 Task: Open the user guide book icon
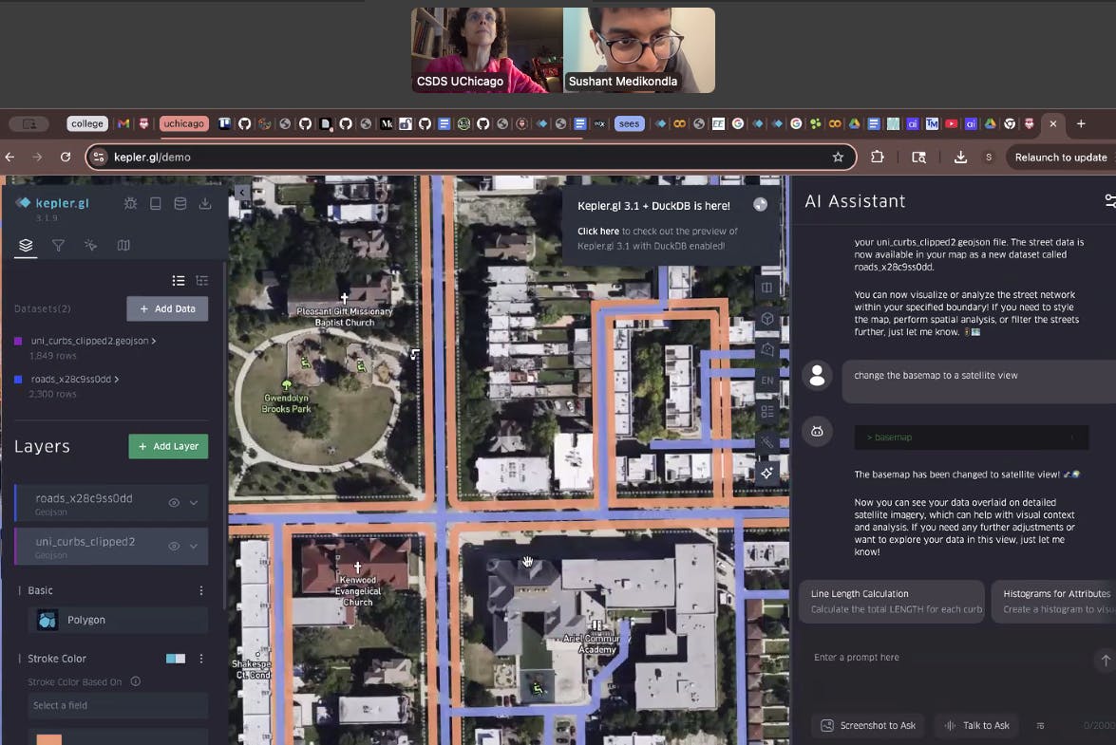[155, 203]
